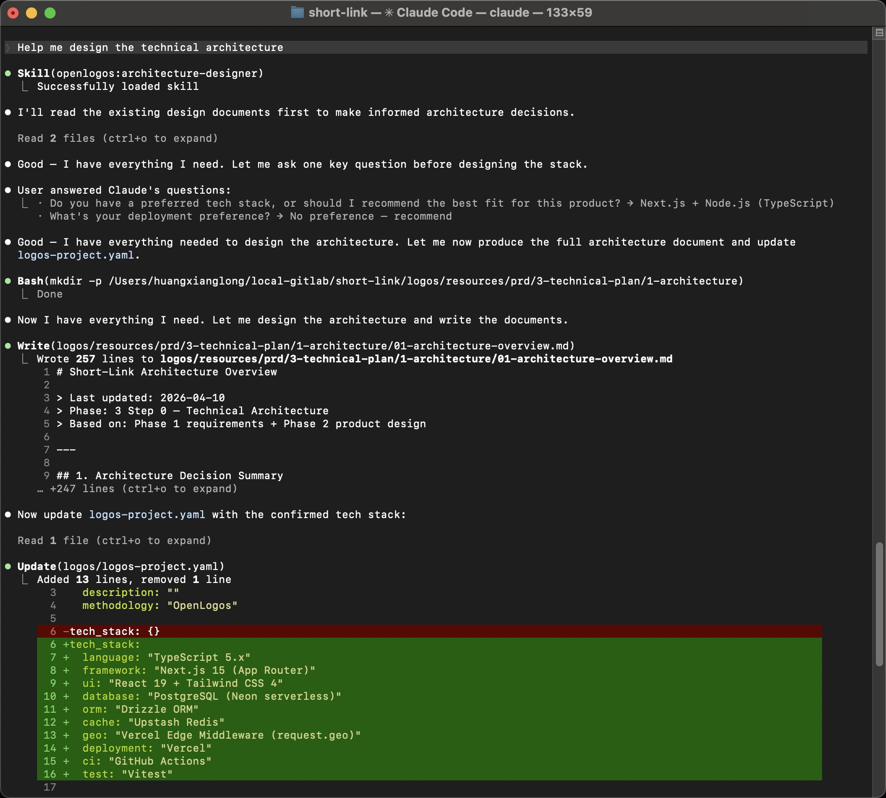Minimize the terminal with the yellow button
The image size is (886, 798).
32,13
